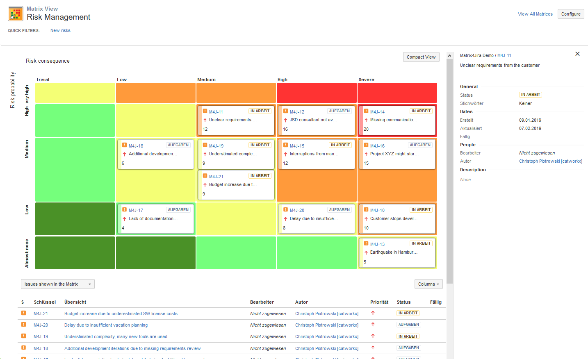Open View All Matrices link
The height and width of the screenshot is (359, 588).
pyautogui.click(x=535, y=14)
